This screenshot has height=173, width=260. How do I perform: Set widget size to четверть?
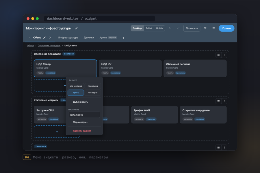(x=93, y=93)
